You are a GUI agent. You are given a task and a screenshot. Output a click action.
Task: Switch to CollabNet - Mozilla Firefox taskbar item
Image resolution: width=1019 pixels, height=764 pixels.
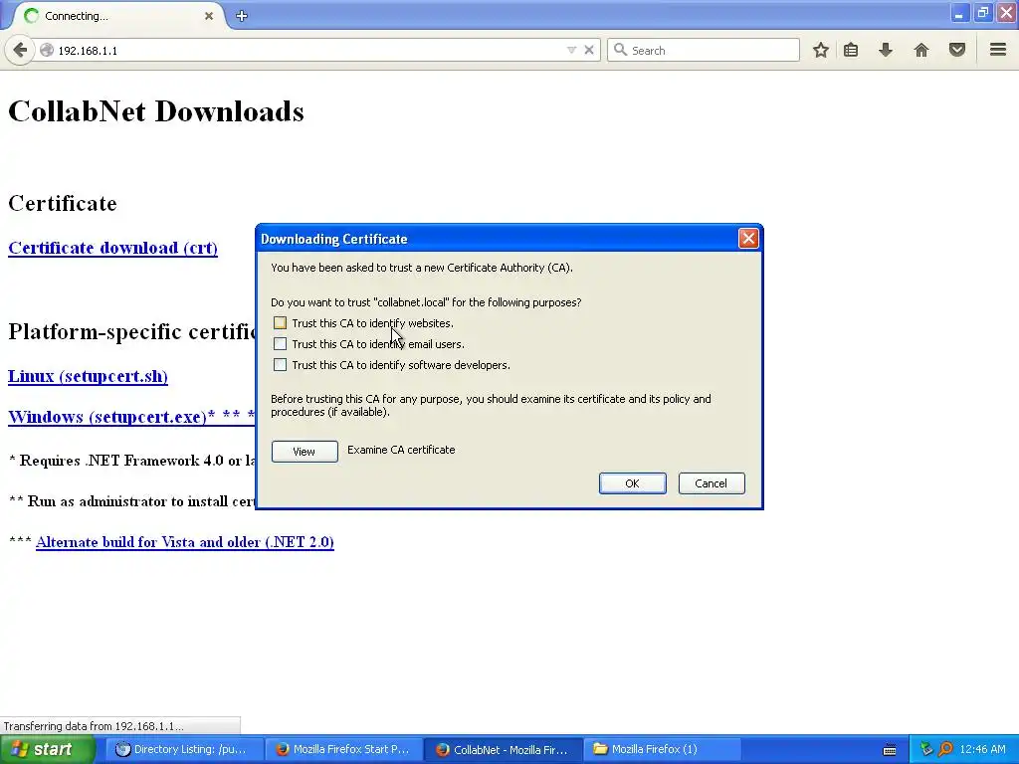point(503,749)
